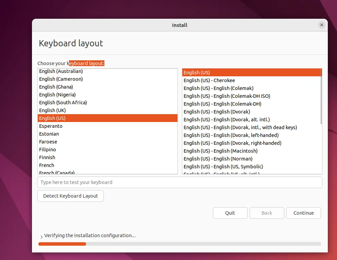Select English (Ghana) layout
Viewport: 337px width, 260px height.
tap(107, 87)
